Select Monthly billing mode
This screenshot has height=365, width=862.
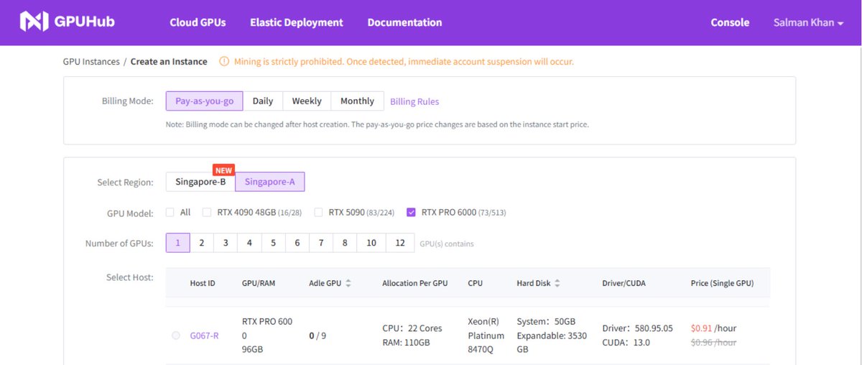click(x=357, y=101)
